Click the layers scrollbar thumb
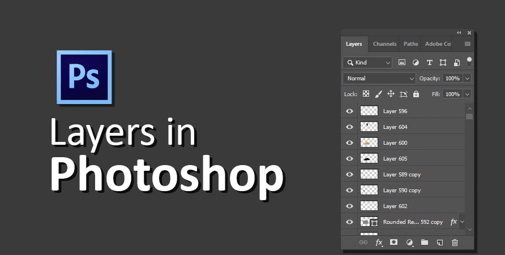Image resolution: width=505 pixels, height=255 pixels. pyautogui.click(x=469, y=116)
